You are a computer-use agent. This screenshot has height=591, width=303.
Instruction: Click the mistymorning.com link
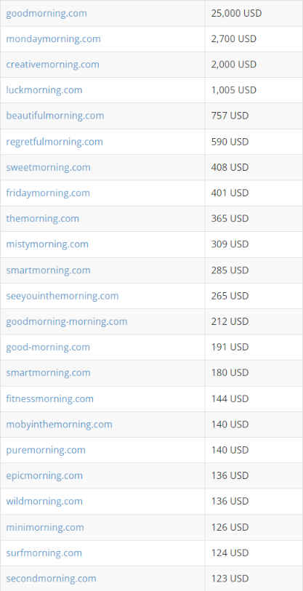pos(47,244)
